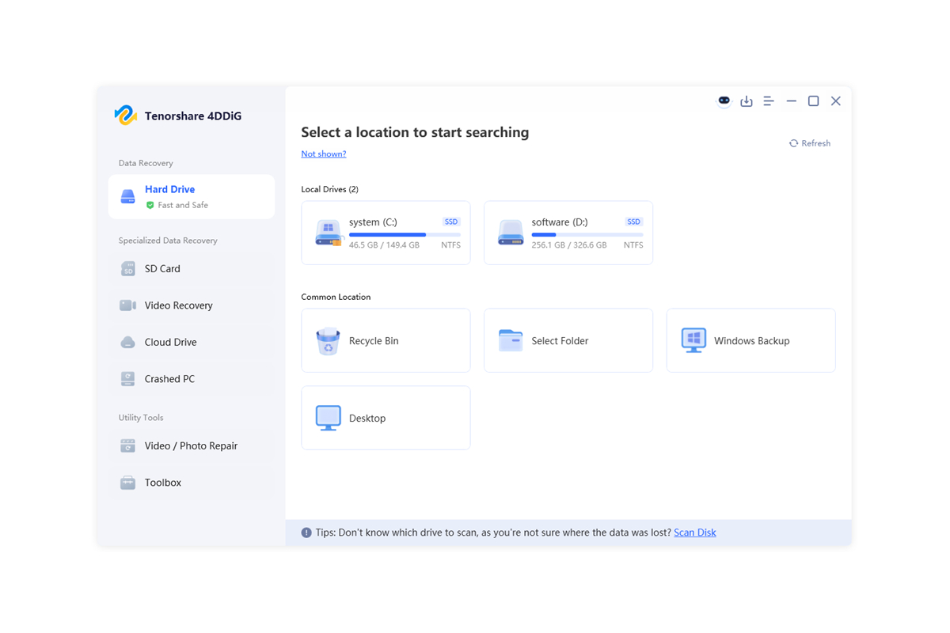The width and height of the screenshot is (950, 633).
Task: Click the Video Recovery camera icon
Action: pyautogui.click(x=127, y=305)
